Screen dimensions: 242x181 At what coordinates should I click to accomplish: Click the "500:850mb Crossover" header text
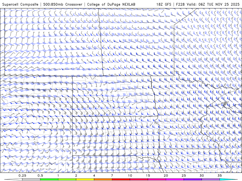click(63, 5)
